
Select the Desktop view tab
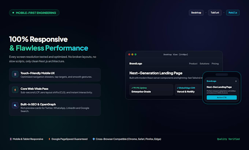click(196, 13)
